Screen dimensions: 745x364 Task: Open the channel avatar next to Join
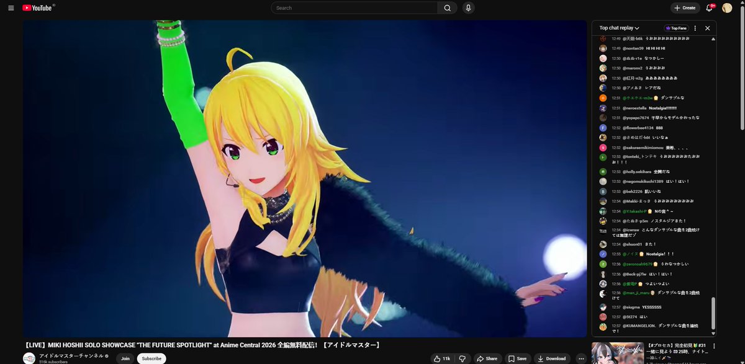(x=29, y=358)
